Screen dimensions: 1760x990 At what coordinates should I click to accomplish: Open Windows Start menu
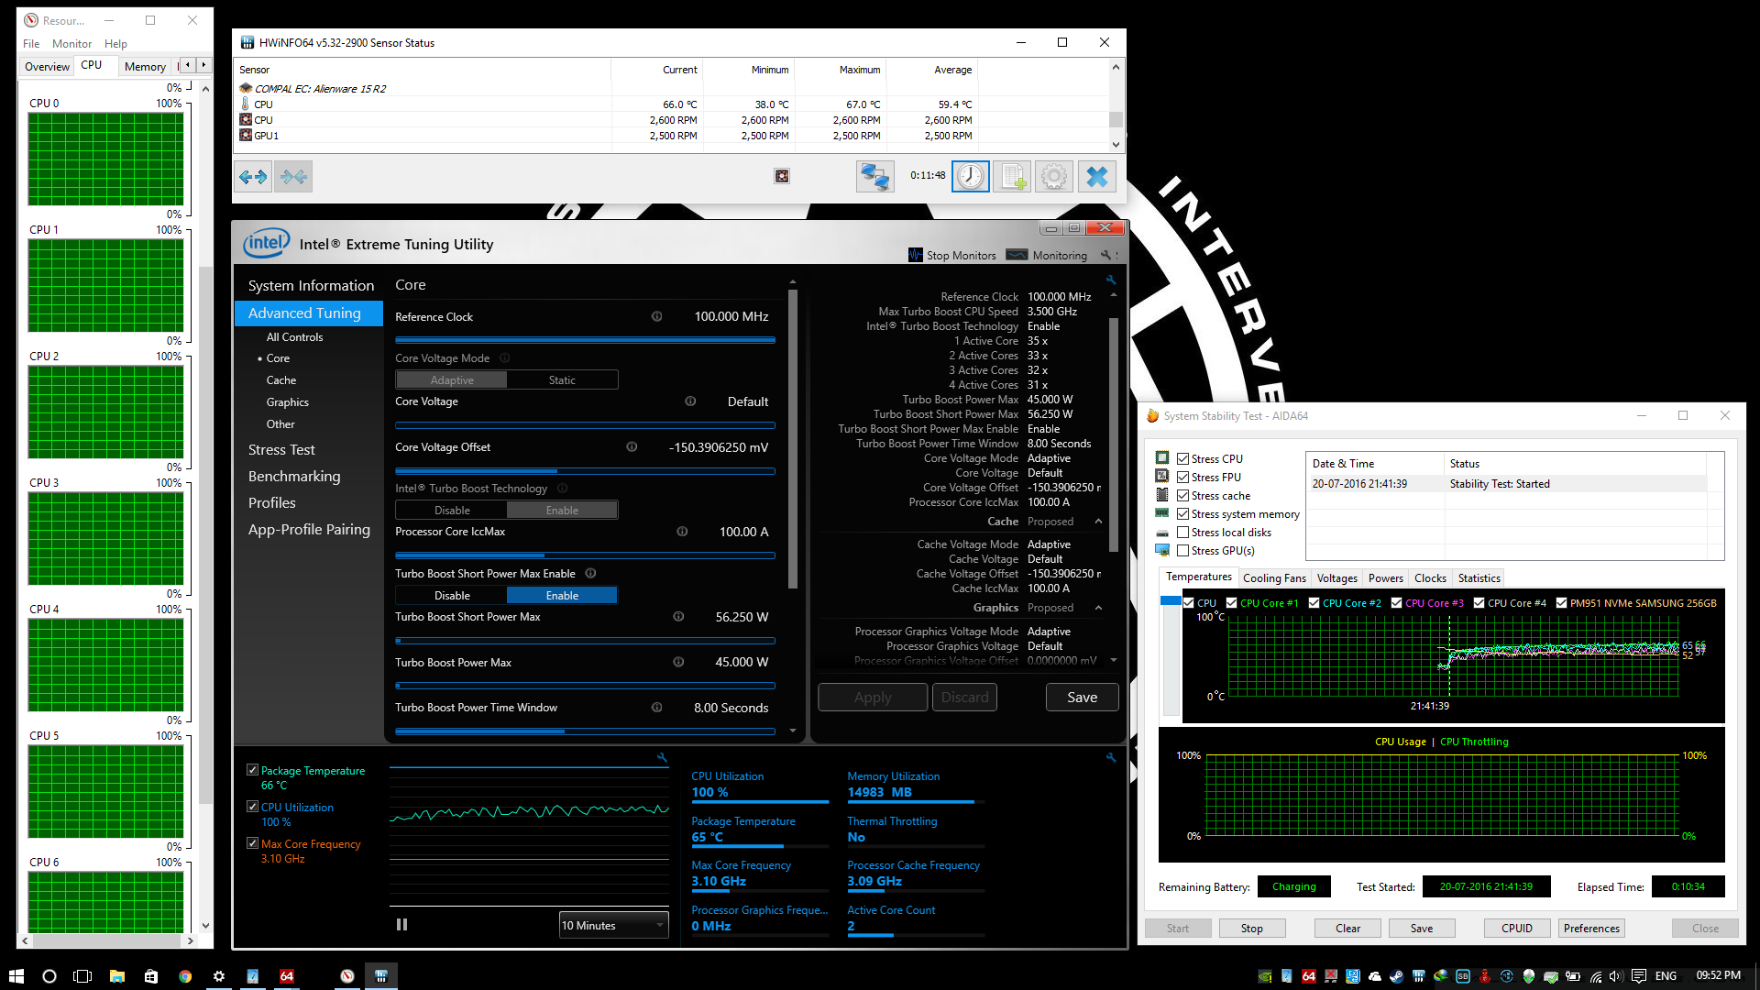click(16, 976)
